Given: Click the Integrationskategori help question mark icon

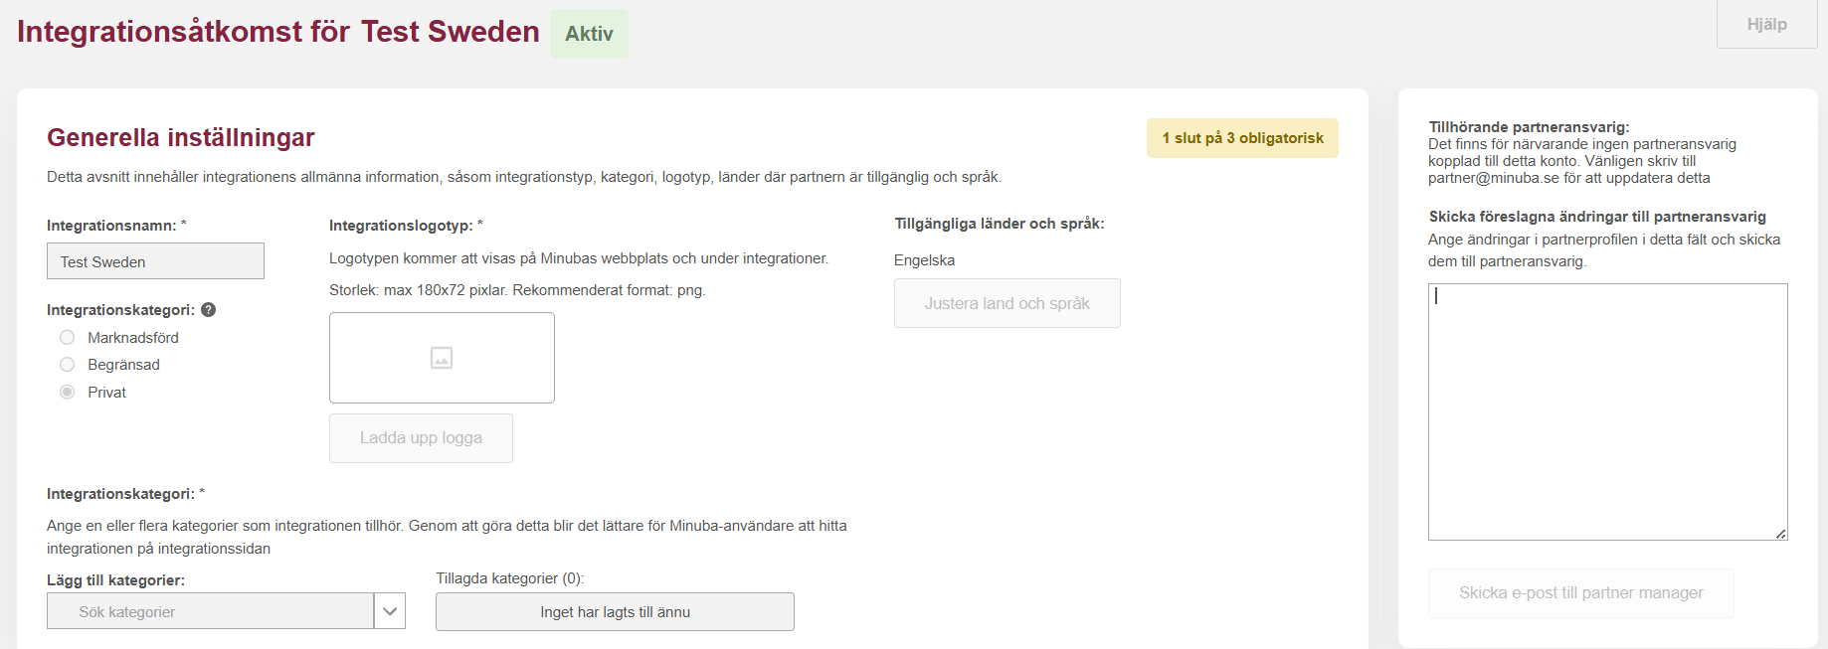Looking at the screenshot, I should (209, 310).
